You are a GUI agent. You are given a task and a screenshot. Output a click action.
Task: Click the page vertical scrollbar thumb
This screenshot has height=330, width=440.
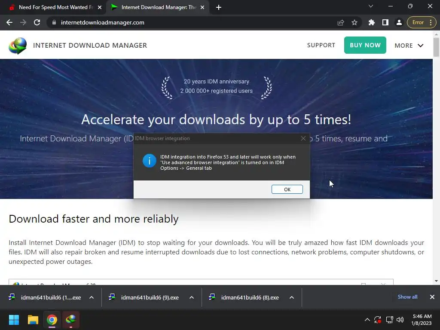436,47
